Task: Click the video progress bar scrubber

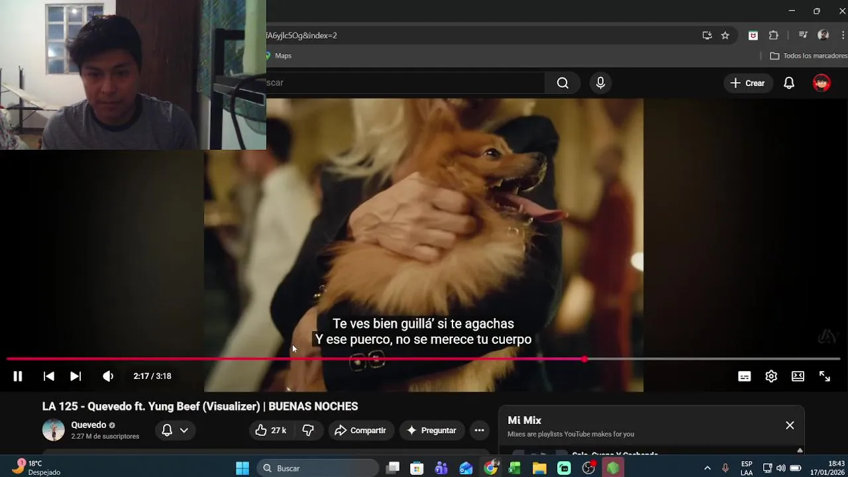Action: click(x=584, y=359)
